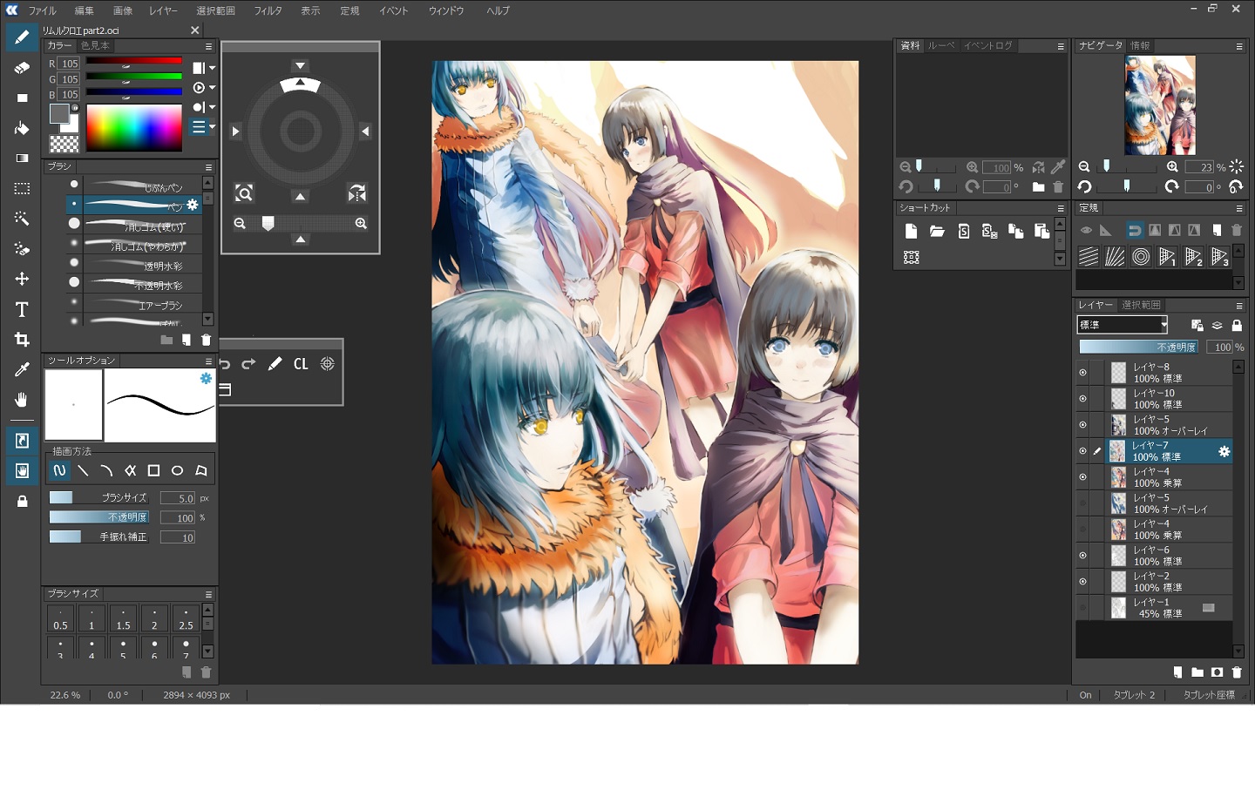Switch to the イベントログ tab
The image size is (1255, 810).
[x=987, y=45]
